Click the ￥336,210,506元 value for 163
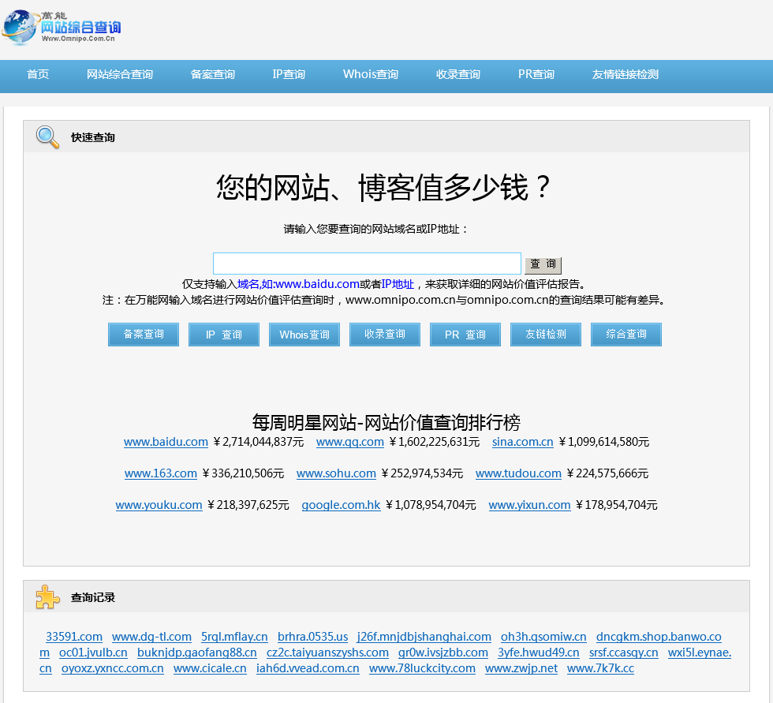The height and width of the screenshot is (703, 773). [243, 473]
